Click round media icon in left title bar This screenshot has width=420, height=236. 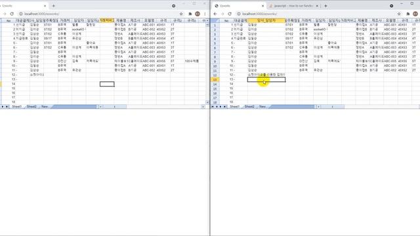(173, 6)
